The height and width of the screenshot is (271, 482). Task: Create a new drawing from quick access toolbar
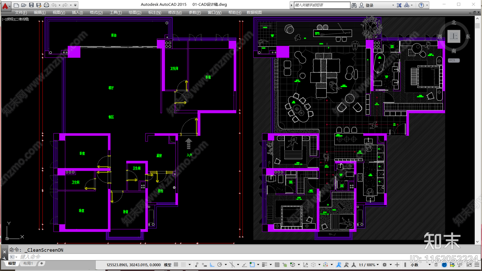(x=16, y=5)
